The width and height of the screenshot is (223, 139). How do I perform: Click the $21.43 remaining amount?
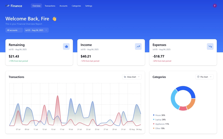point(14,56)
